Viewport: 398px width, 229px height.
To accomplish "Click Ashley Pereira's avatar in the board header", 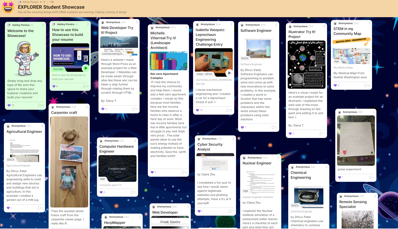I will coord(20,2).
